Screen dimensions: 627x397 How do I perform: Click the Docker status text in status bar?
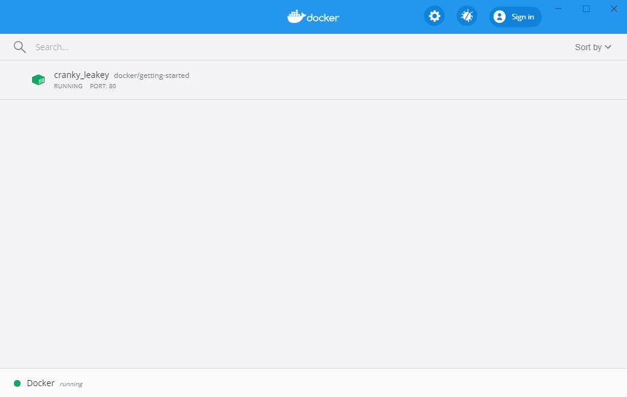pos(39,383)
